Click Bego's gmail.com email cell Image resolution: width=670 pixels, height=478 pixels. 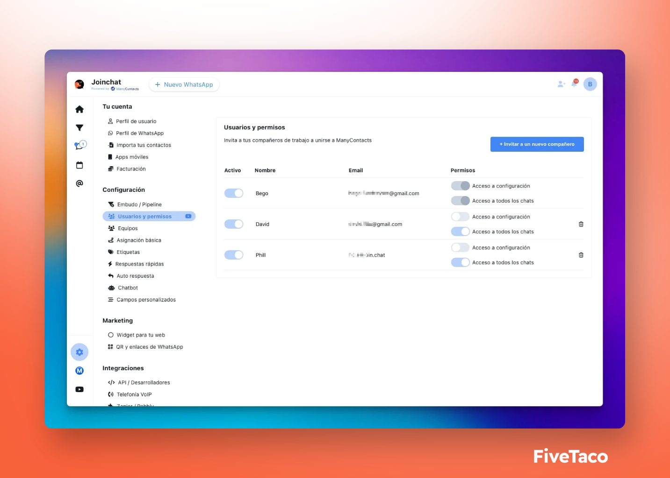coord(383,193)
